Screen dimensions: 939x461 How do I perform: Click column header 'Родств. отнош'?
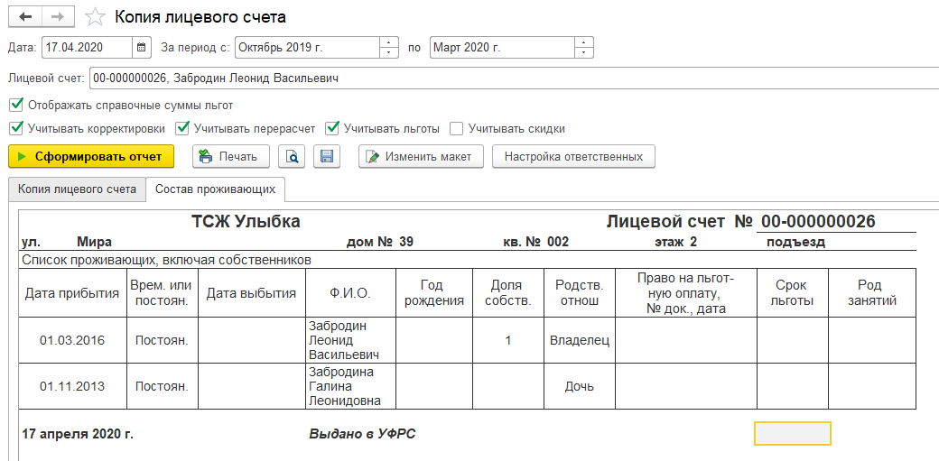click(580, 293)
